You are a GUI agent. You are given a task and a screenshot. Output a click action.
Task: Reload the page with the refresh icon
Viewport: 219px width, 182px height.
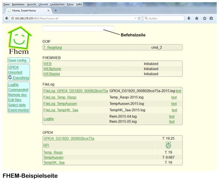pos(139,18)
